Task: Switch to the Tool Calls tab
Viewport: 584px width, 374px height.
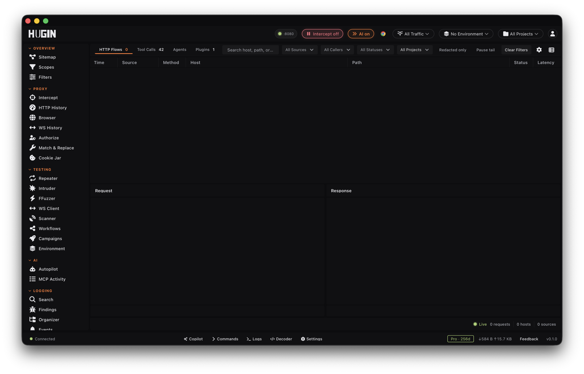Action: click(150, 49)
